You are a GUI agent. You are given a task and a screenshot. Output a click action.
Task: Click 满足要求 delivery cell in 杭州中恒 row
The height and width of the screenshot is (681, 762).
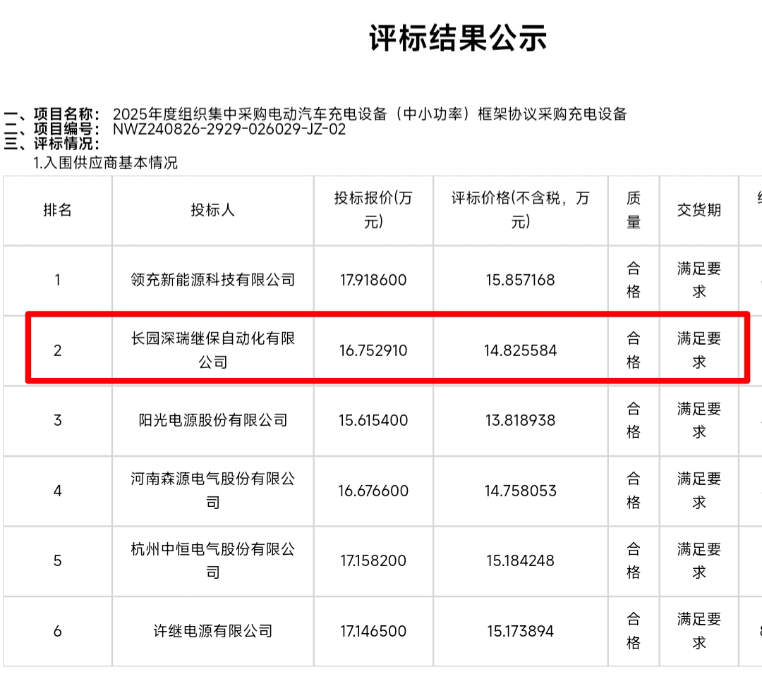698,560
